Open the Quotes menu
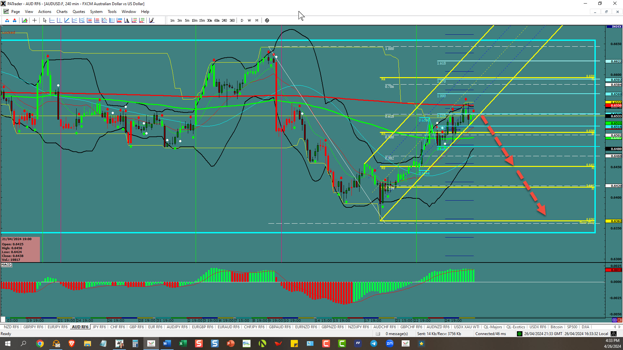 (x=79, y=12)
